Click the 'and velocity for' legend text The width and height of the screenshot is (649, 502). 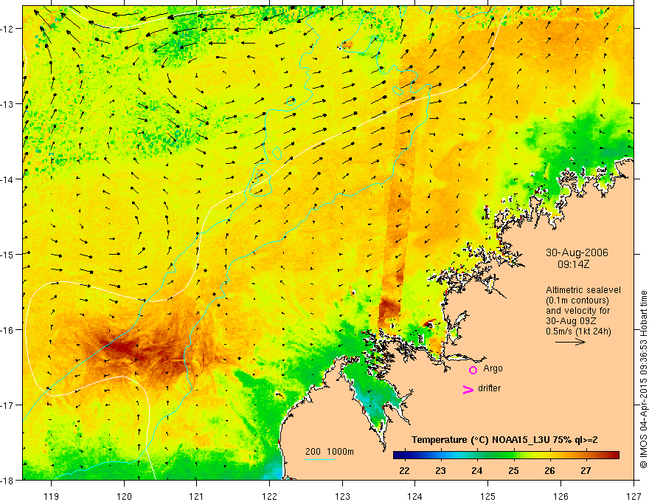click(x=578, y=311)
